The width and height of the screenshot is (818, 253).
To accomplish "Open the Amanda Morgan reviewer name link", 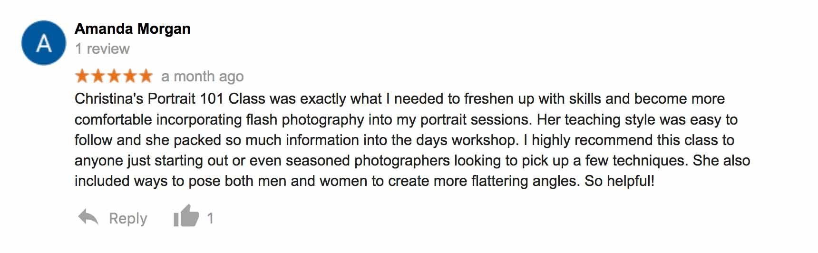I will pyautogui.click(x=132, y=29).
